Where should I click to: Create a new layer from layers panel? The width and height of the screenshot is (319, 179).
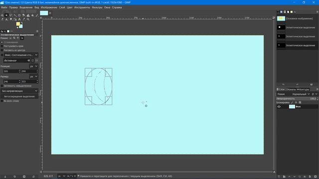pyautogui.click(x=279, y=177)
